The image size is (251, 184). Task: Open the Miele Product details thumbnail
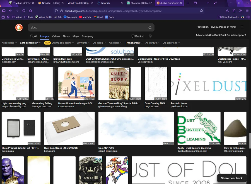(x=21, y=128)
